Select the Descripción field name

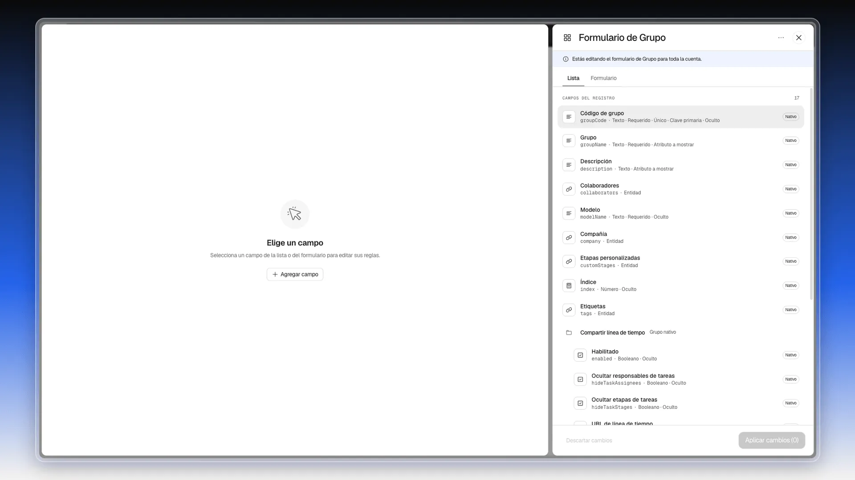[596, 161]
